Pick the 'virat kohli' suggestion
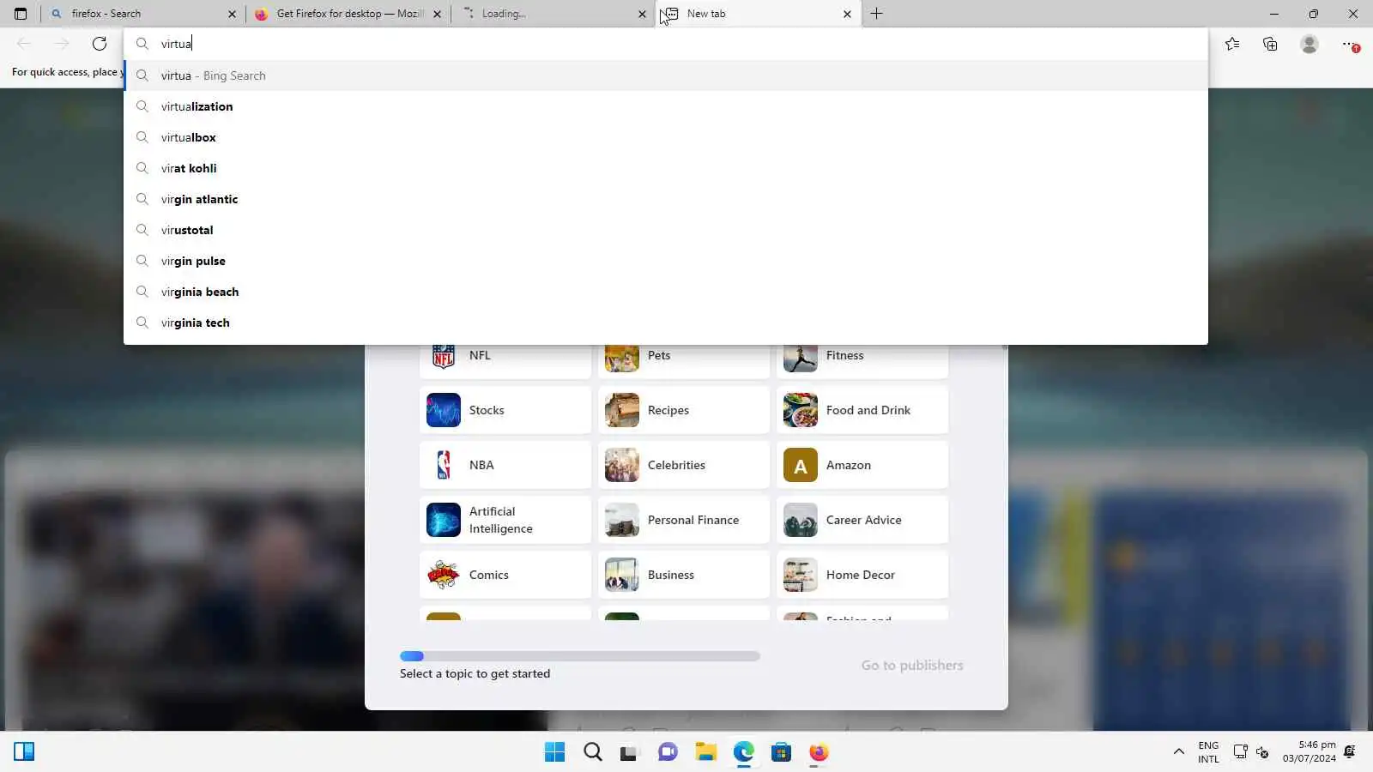 point(666,168)
